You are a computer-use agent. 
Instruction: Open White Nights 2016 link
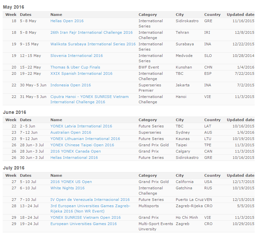(x=67, y=188)
